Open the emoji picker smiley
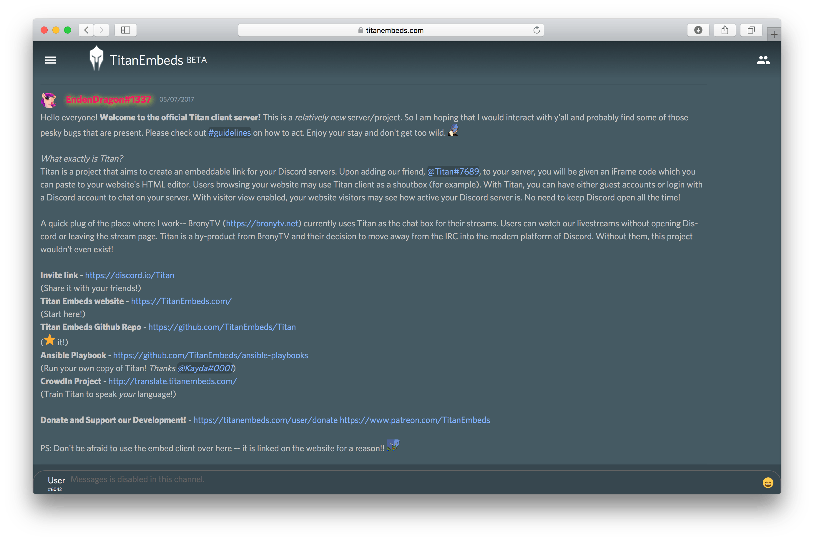The height and width of the screenshot is (541, 814). click(x=768, y=483)
